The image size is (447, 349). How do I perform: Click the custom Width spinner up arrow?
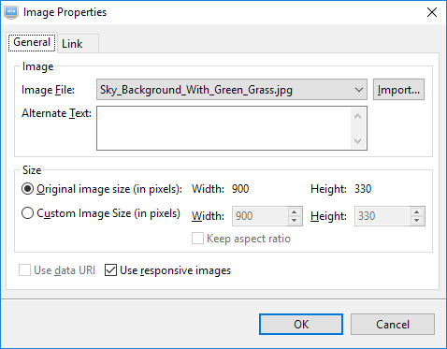pos(295,212)
